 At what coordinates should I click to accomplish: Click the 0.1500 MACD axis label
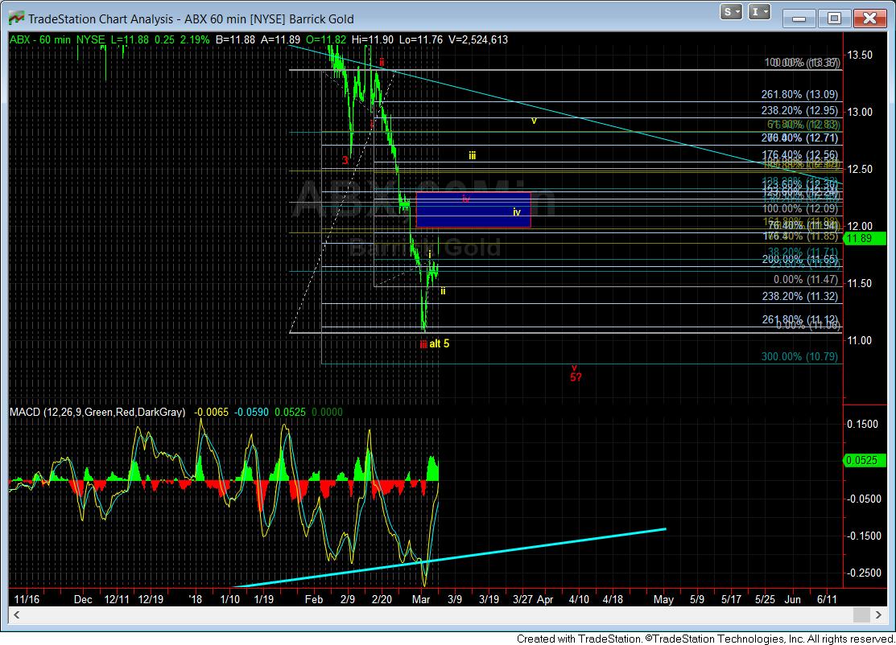(x=863, y=424)
